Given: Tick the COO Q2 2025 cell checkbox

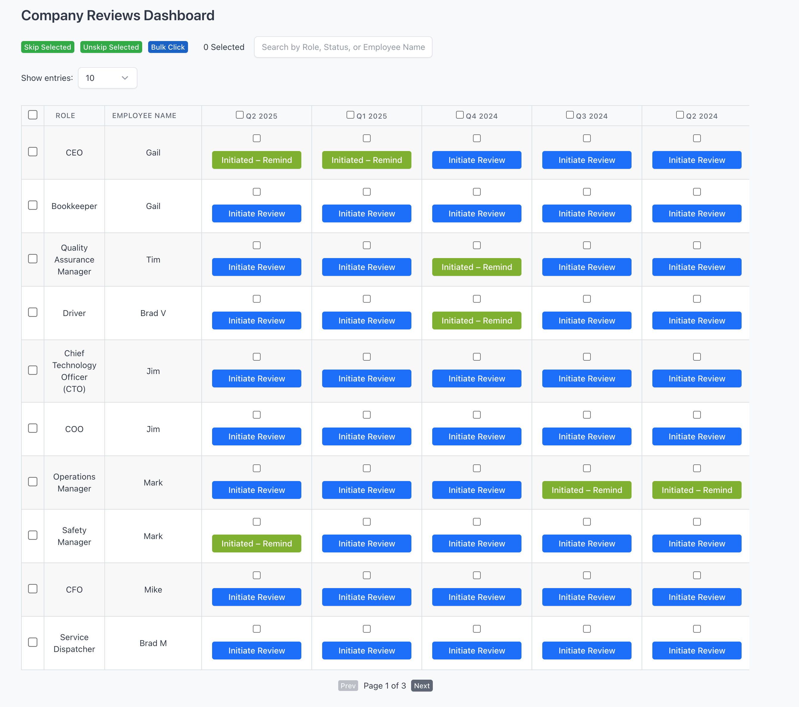Looking at the screenshot, I should (x=256, y=415).
